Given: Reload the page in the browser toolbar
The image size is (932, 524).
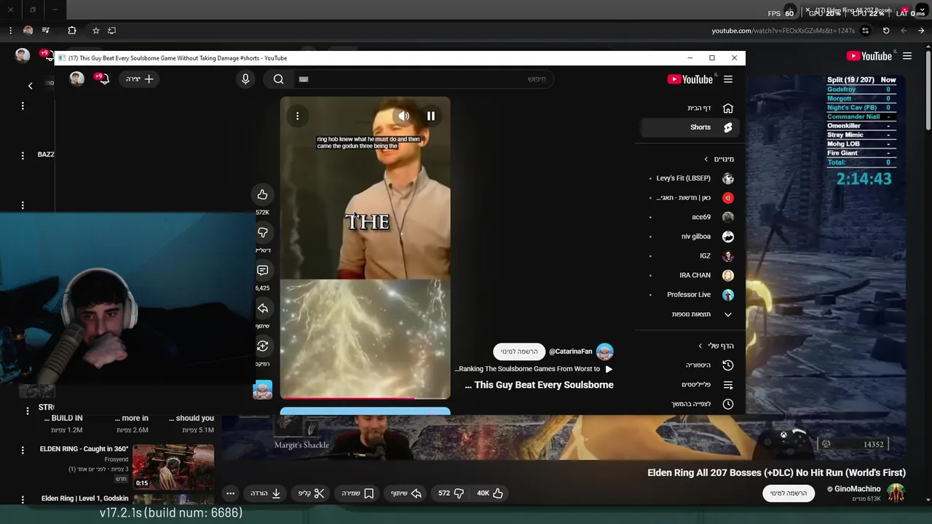Looking at the screenshot, I should pyautogui.click(x=886, y=31).
